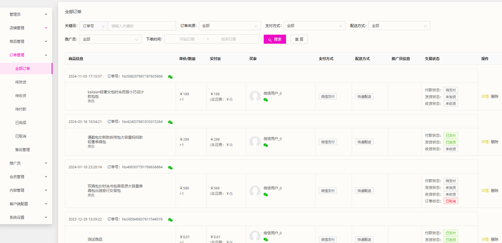The width and height of the screenshot is (502, 243).
Task: Click order number No424037681010315264
Action: (x=142, y=122)
